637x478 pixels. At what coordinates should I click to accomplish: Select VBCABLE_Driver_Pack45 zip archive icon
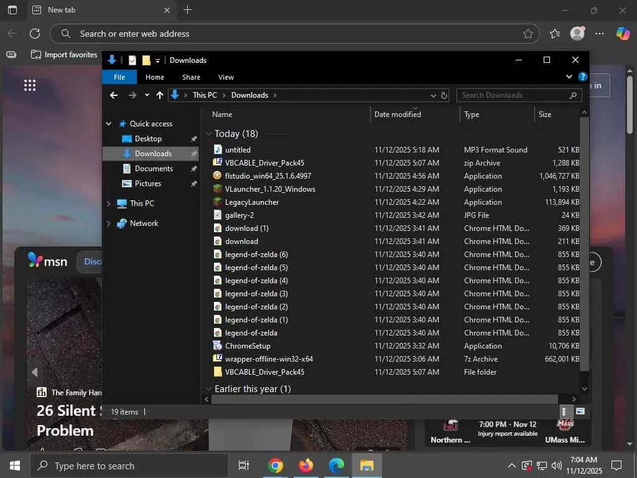click(x=218, y=162)
